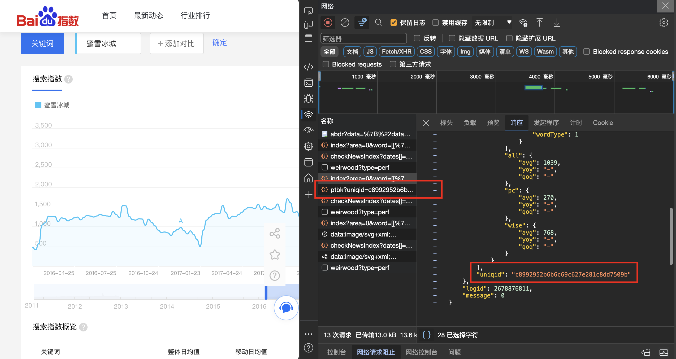Viewport: 676px width, 359px height.
Task: Export HAR with the download arrow icon
Action: click(557, 23)
